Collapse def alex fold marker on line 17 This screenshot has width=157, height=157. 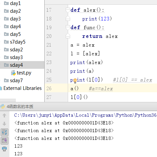tap(68, 10)
